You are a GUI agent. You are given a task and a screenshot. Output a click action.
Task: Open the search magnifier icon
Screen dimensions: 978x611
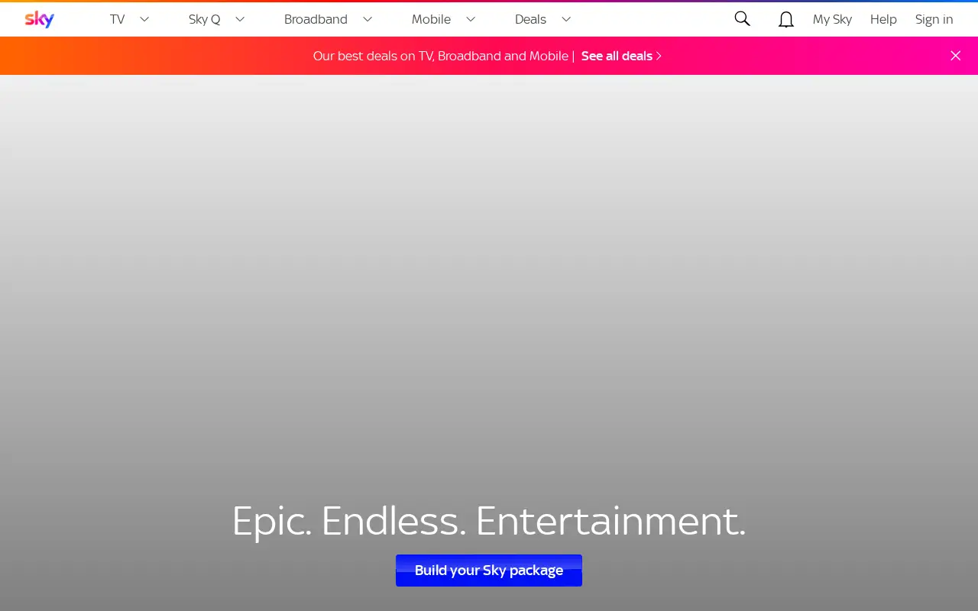pyautogui.click(x=742, y=19)
